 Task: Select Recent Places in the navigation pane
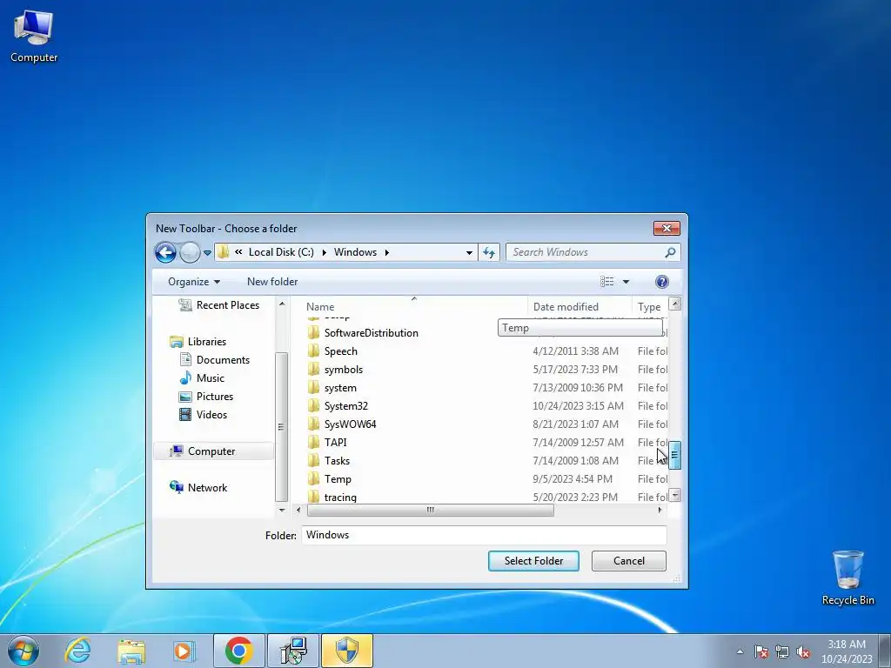coord(219,305)
